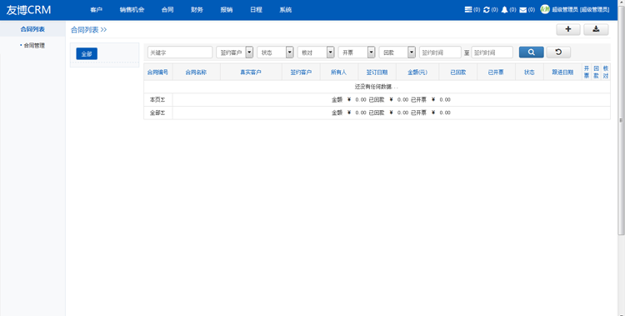Open the 签约客户 filter dropdown
Image resolution: width=625 pixels, height=316 pixels.
pos(234,53)
